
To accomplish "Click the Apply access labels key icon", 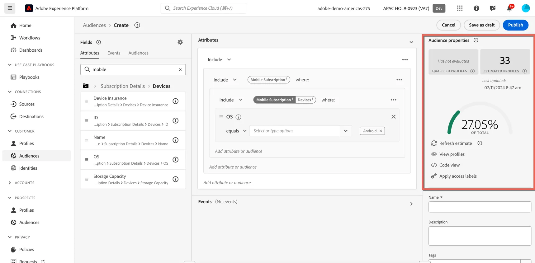I will coord(434,176).
